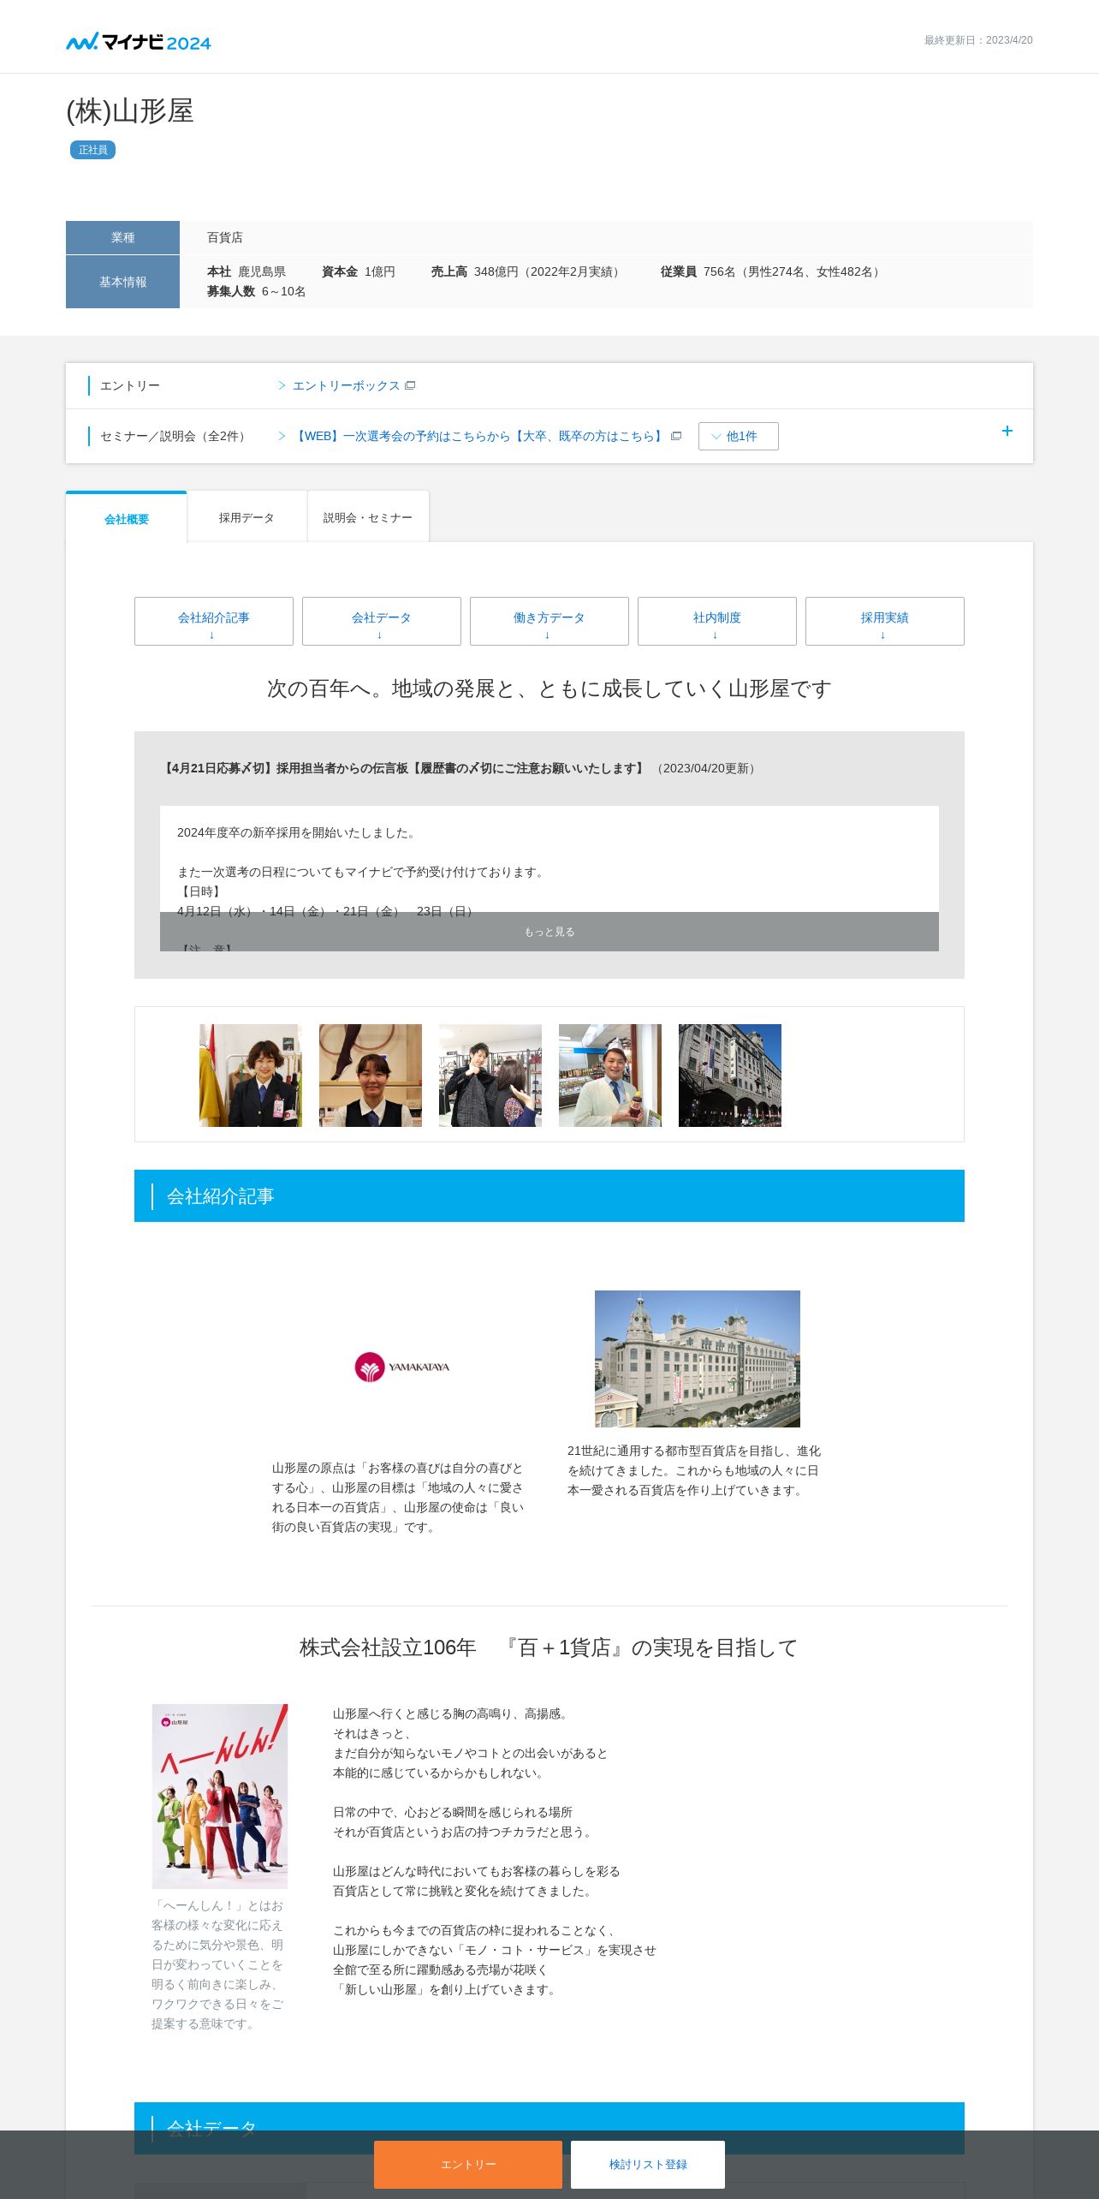Screen dimensions: 1099x2199
Task: Open the photo of the man holding a bottle
Action: pos(610,1076)
